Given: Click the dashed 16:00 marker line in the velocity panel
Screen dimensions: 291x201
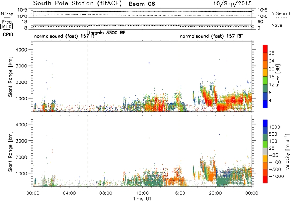Looking at the screenshot, I should pyautogui.click(x=179, y=151).
